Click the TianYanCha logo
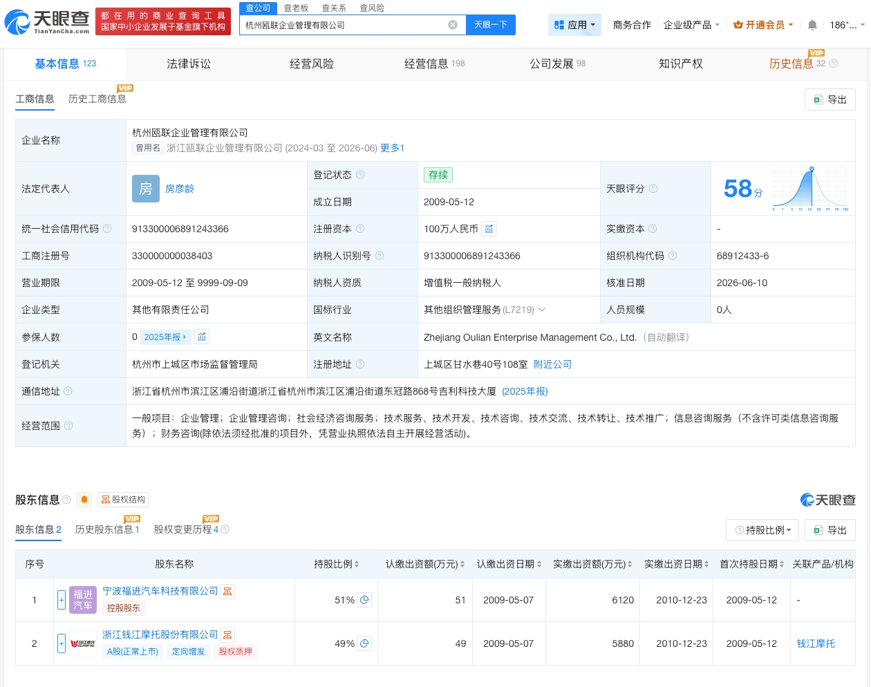Viewport: 871px width, 687px height. (x=47, y=22)
